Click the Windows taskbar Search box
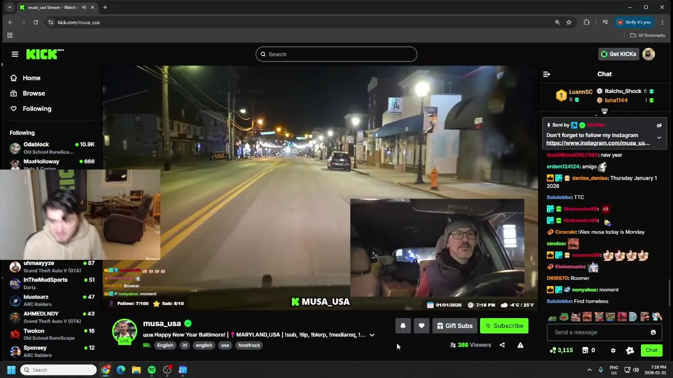The width and height of the screenshot is (673, 378). [58, 370]
